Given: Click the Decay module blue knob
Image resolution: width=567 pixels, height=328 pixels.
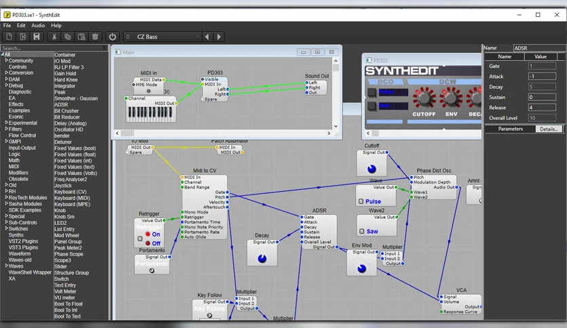Looking at the screenshot, I should click(x=262, y=258).
